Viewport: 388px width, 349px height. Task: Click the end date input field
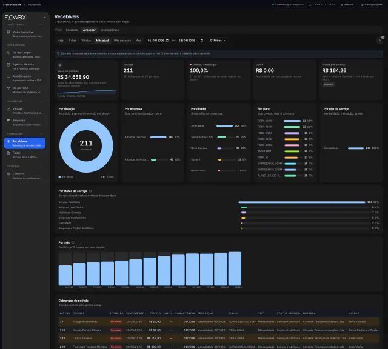point(191,41)
